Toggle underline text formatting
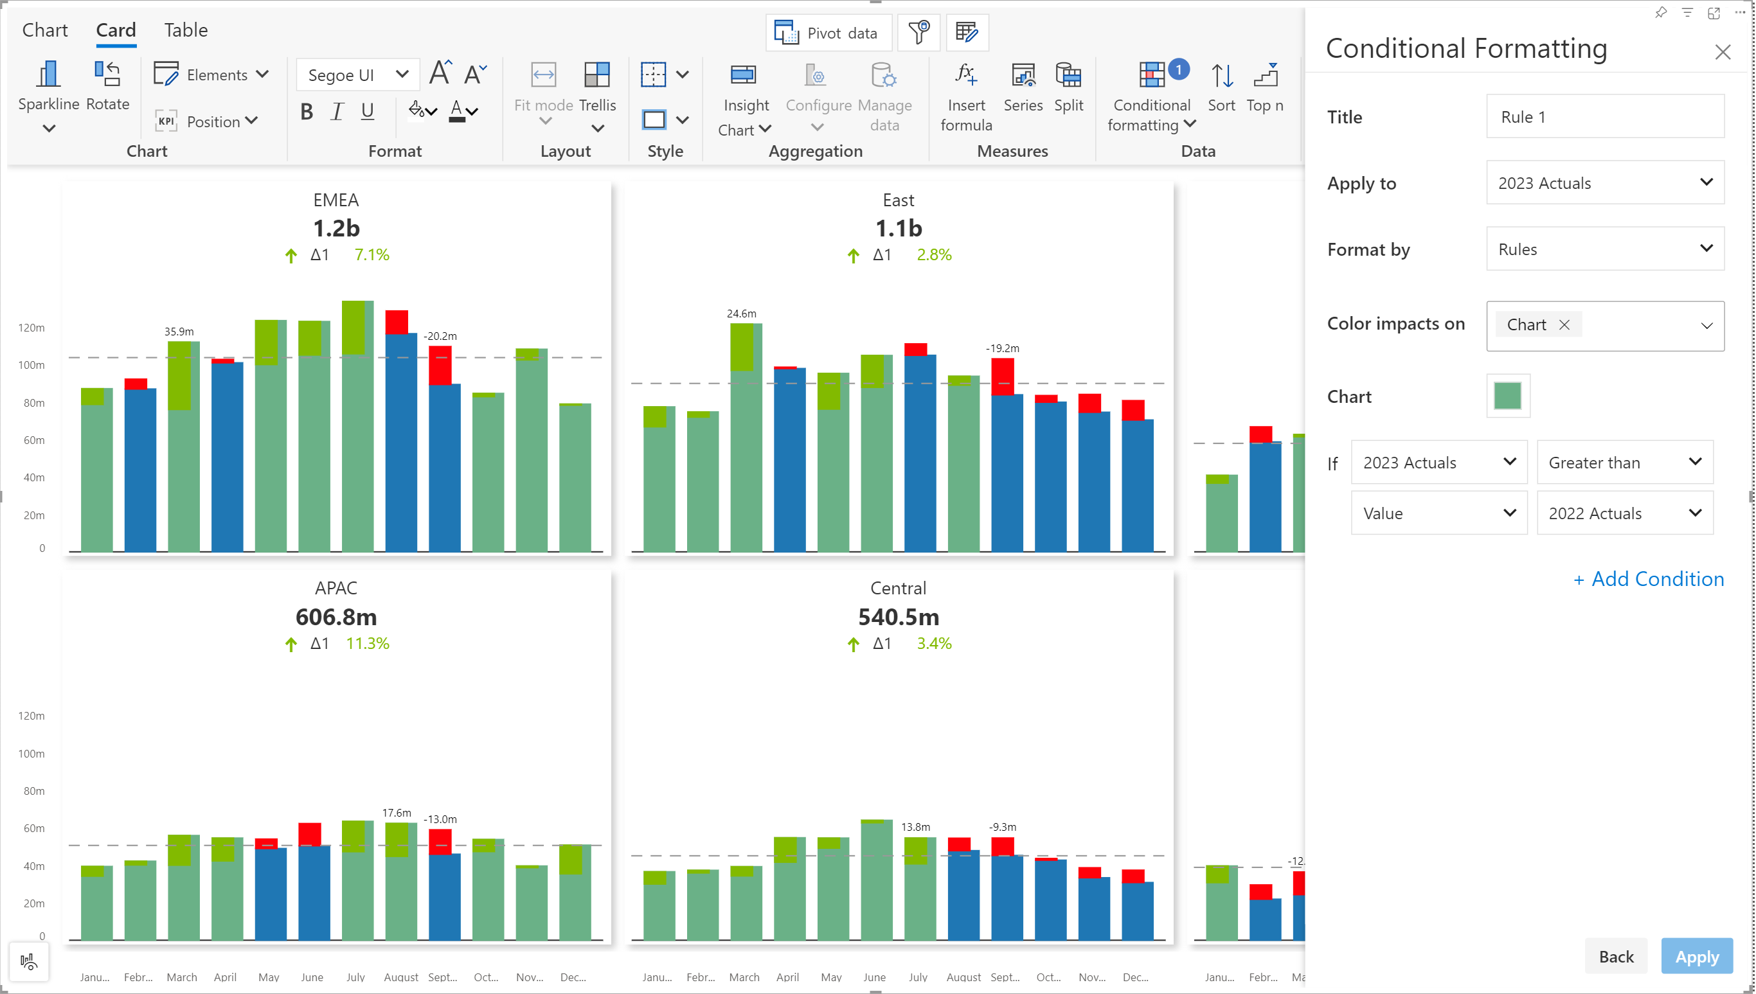This screenshot has width=1756, height=994. click(367, 111)
